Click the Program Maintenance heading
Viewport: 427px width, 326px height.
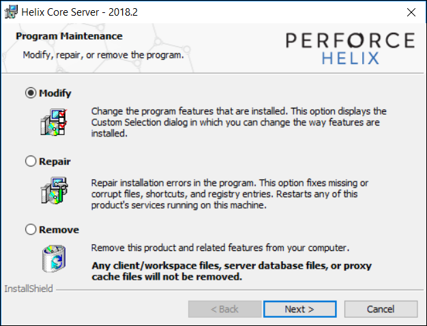coord(69,36)
